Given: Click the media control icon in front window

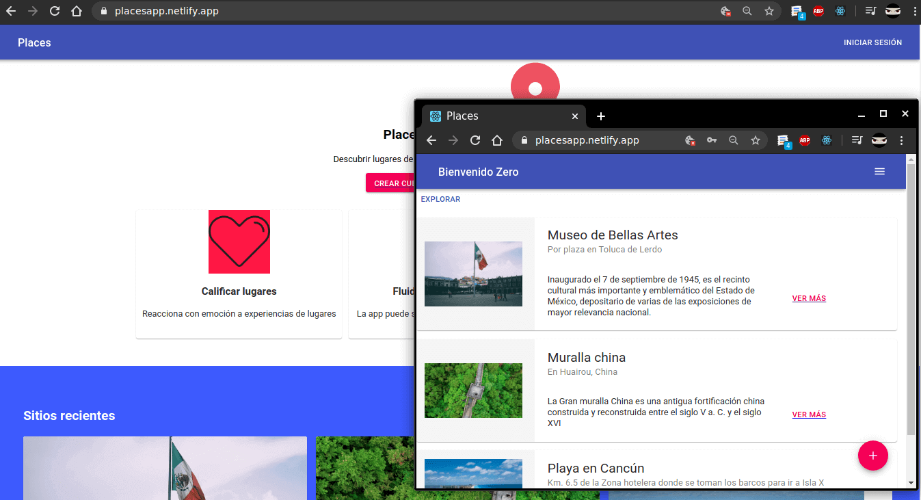Looking at the screenshot, I should [857, 140].
